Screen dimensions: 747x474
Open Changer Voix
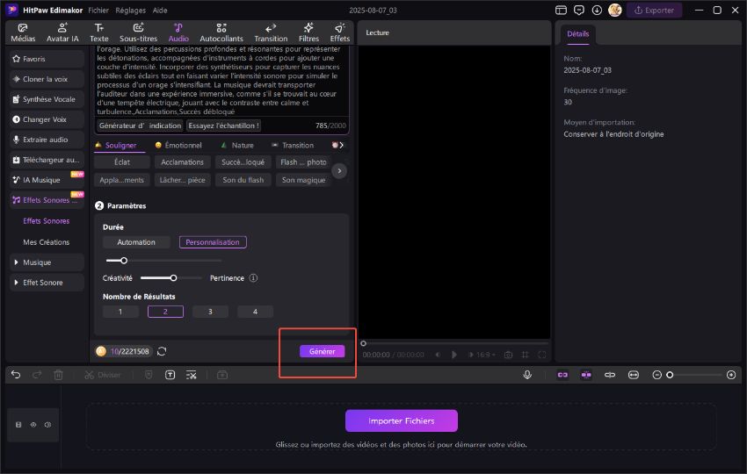click(47, 119)
